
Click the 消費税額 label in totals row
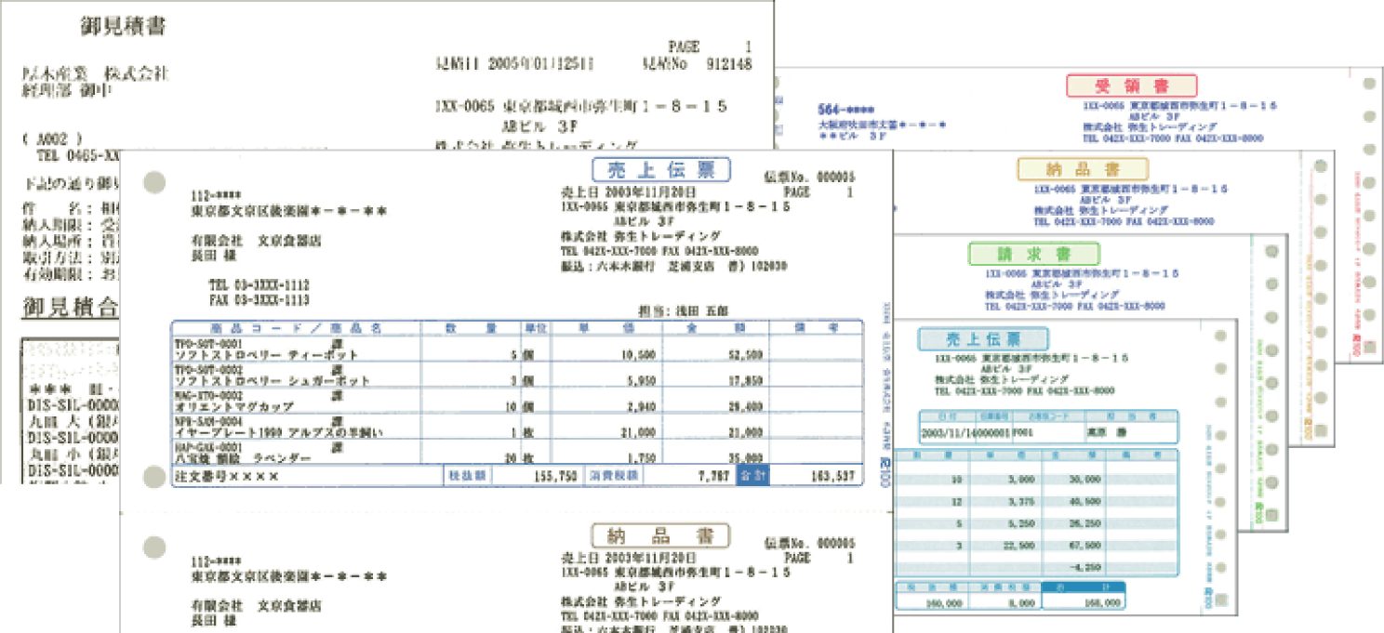click(x=613, y=477)
